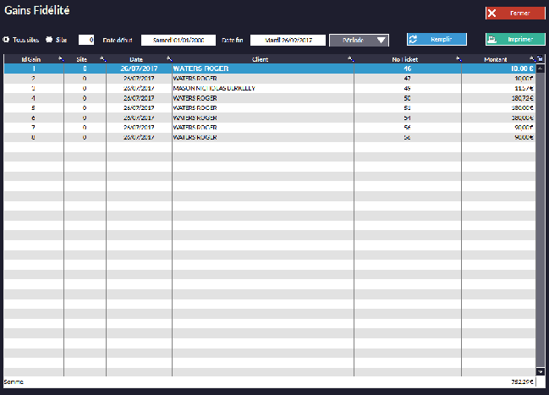The height and width of the screenshot is (395, 549).
Task: Select the "Tous sites" radio button
Action: coord(7,40)
